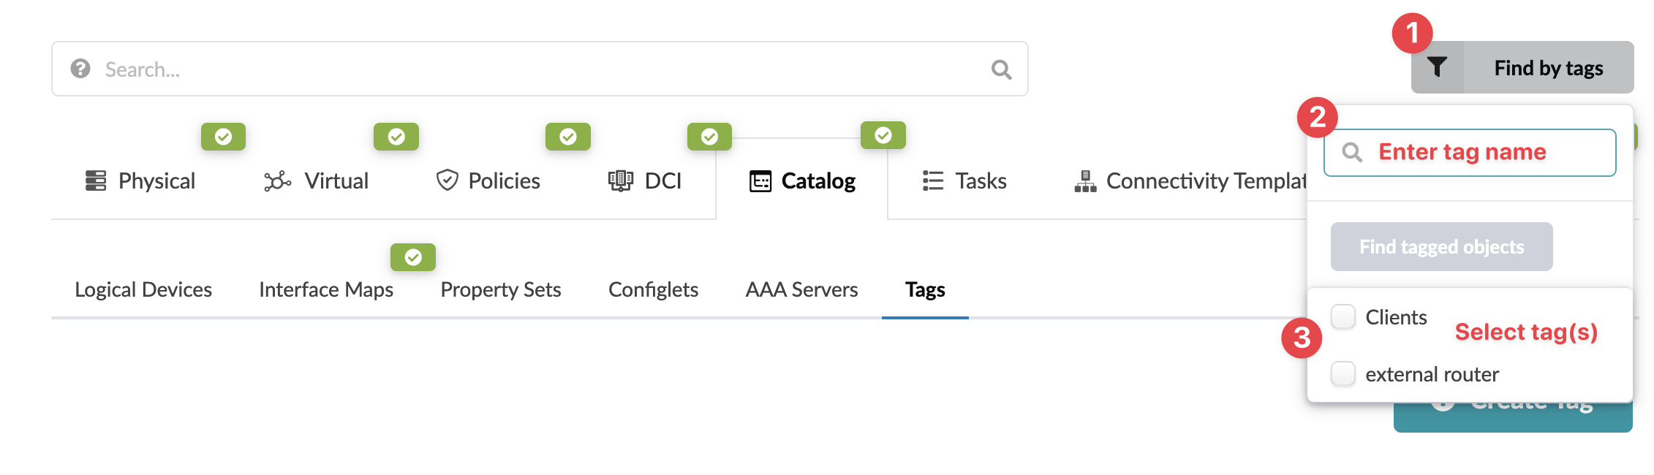Image resolution: width=1654 pixels, height=475 pixels.
Task: Click the green checkmark badge above Physical
Action: 223,137
